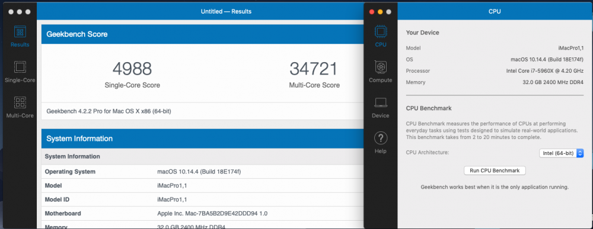Click the System Information blue header
593x229 pixels.
pyautogui.click(x=202, y=138)
